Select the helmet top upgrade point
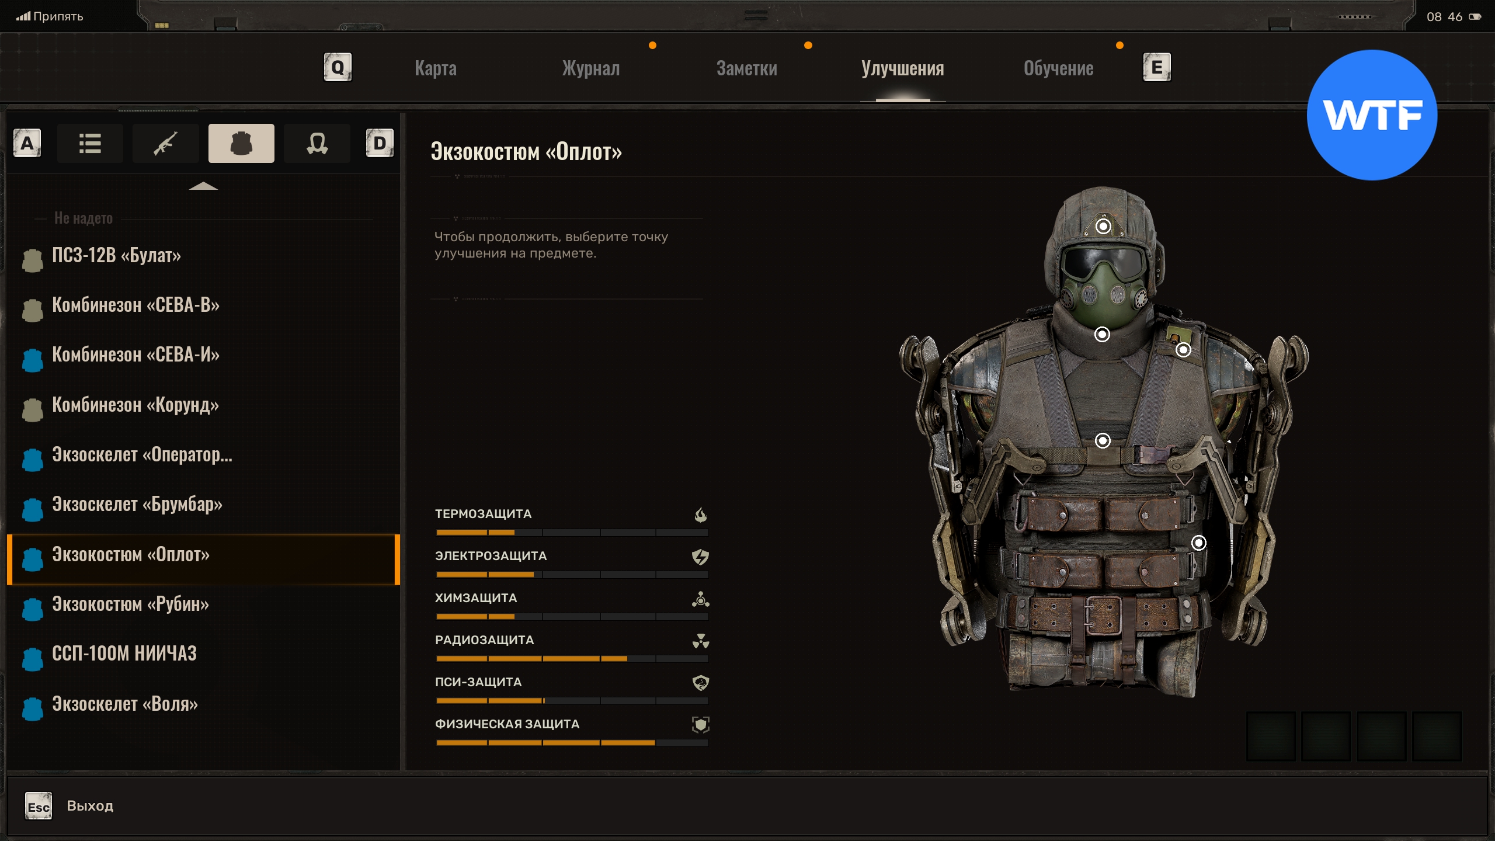This screenshot has height=841, width=1495. click(x=1103, y=226)
